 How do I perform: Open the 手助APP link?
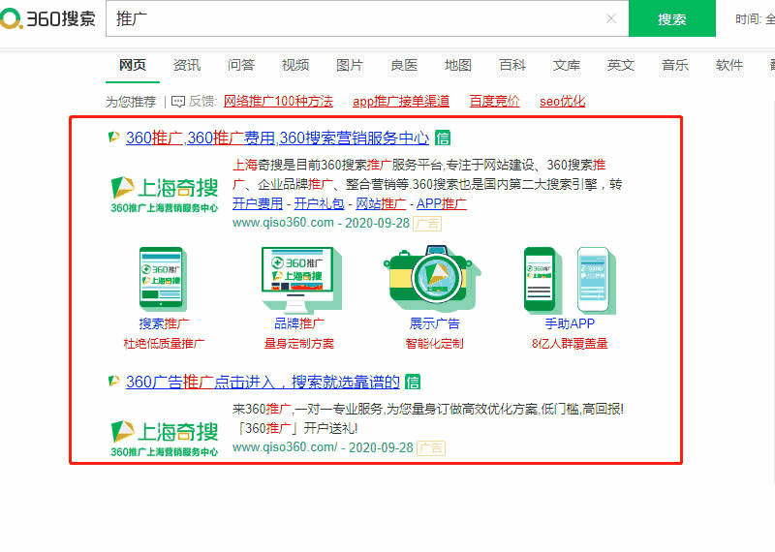570,323
